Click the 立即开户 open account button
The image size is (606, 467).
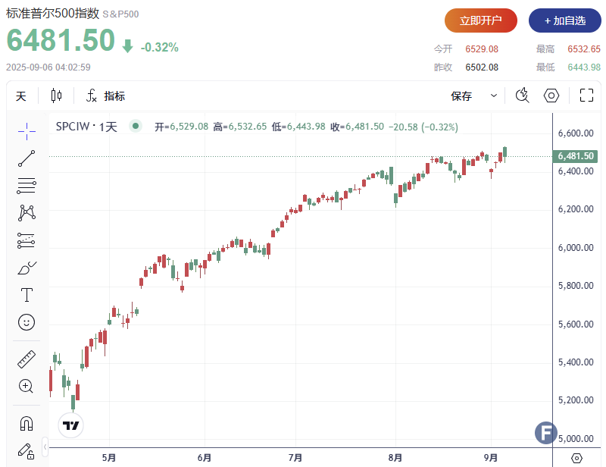coord(481,20)
